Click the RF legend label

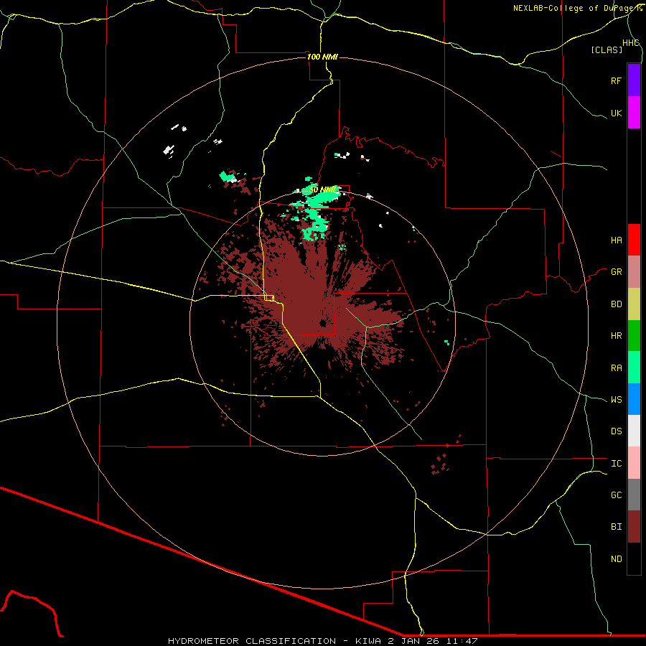click(616, 80)
